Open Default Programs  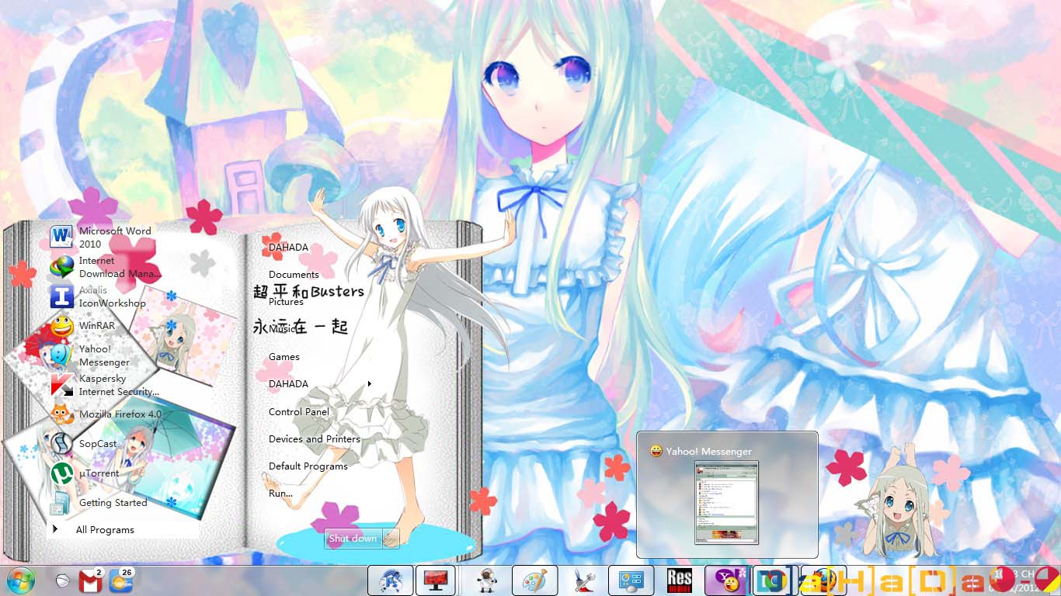click(308, 466)
